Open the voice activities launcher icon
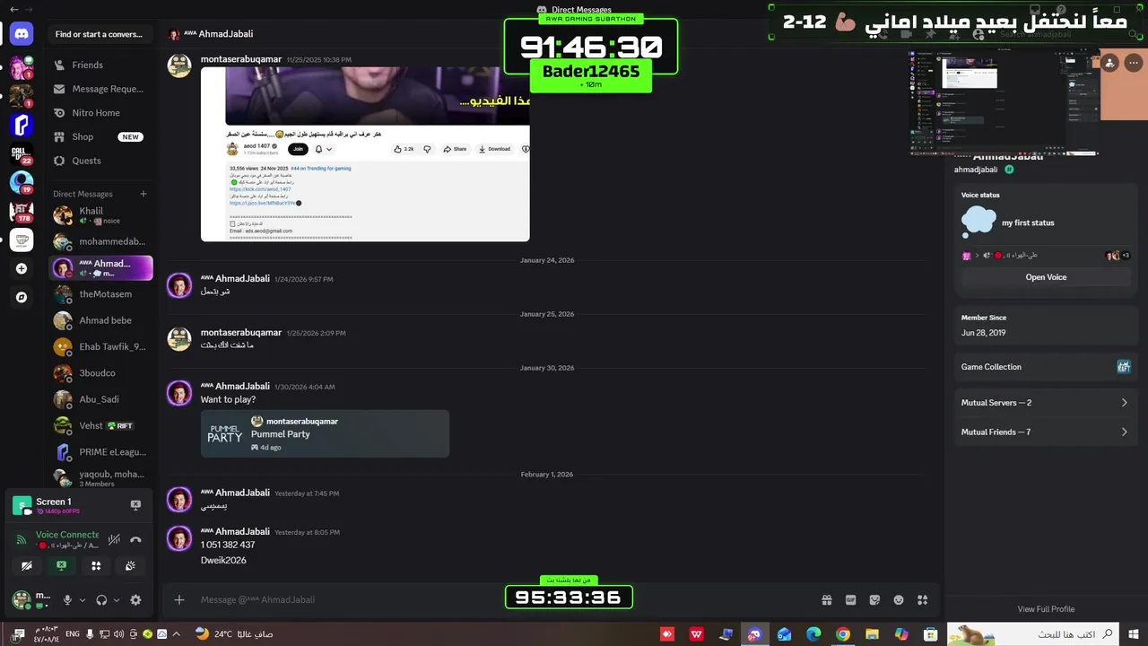Viewport: 1148px width, 646px height. coord(96,565)
